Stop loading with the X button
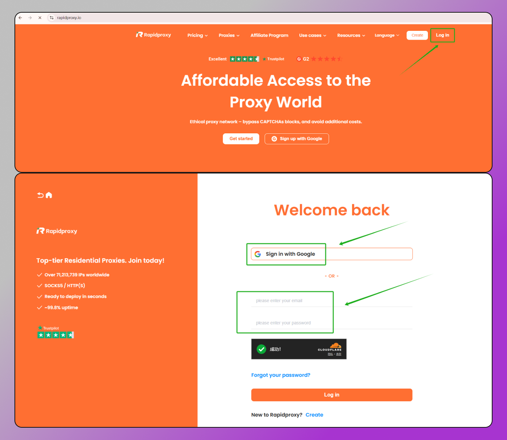 pyautogui.click(x=40, y=17)
